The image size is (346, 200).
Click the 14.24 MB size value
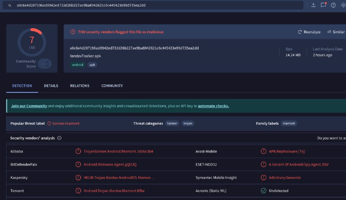[293, 55]
